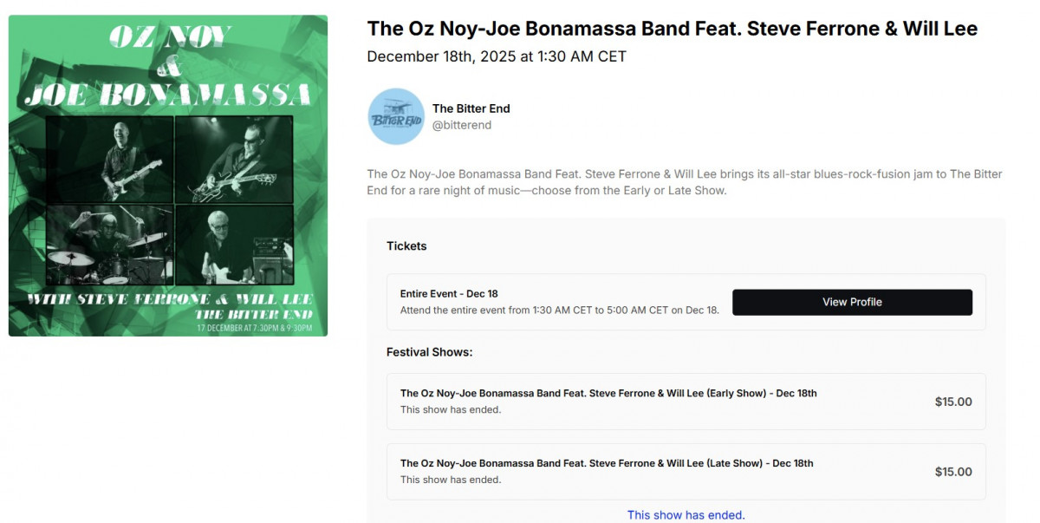Viewport: 1040px width, 523px height.
Task: Select the Entire Event - Dec 18 title
Action: (449, 294)
